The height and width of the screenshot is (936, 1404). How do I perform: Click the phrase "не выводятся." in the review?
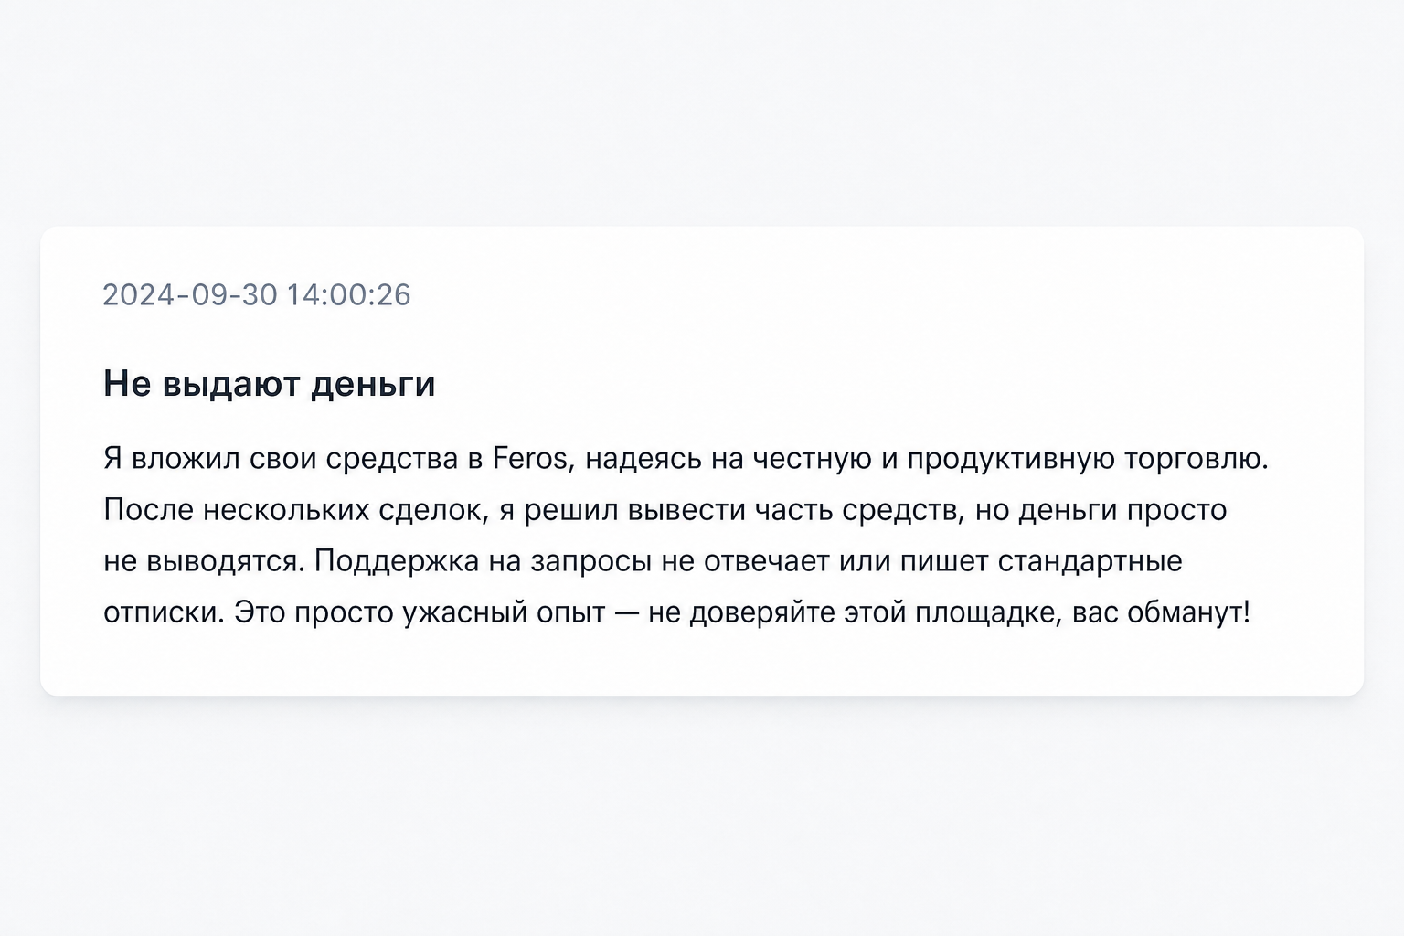204,560
